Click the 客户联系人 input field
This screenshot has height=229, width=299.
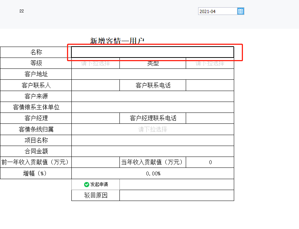[95, 85]
